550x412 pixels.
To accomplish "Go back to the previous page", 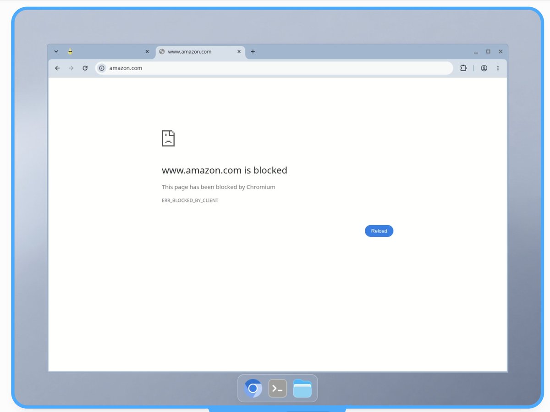I will tap(57, 68).
